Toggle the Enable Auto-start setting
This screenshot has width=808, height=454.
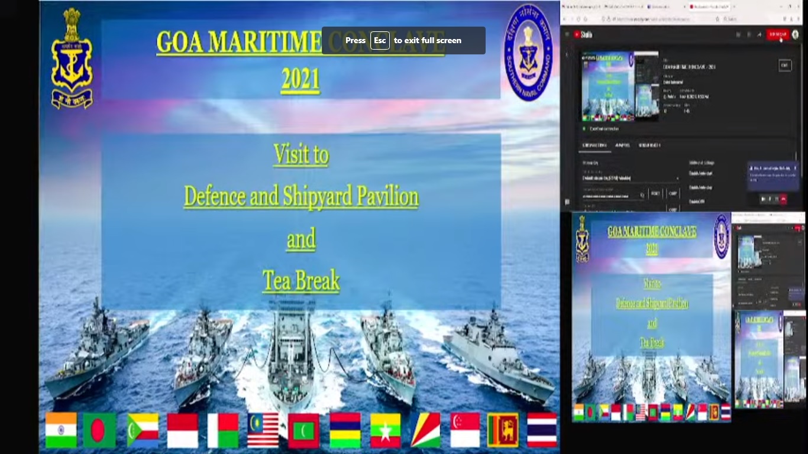(702, 173)
